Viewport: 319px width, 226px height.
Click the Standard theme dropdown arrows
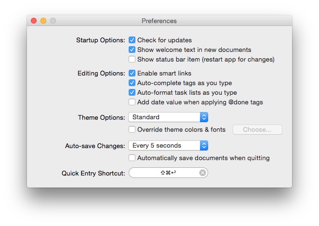pyautogui.click(x=204, y=117)
